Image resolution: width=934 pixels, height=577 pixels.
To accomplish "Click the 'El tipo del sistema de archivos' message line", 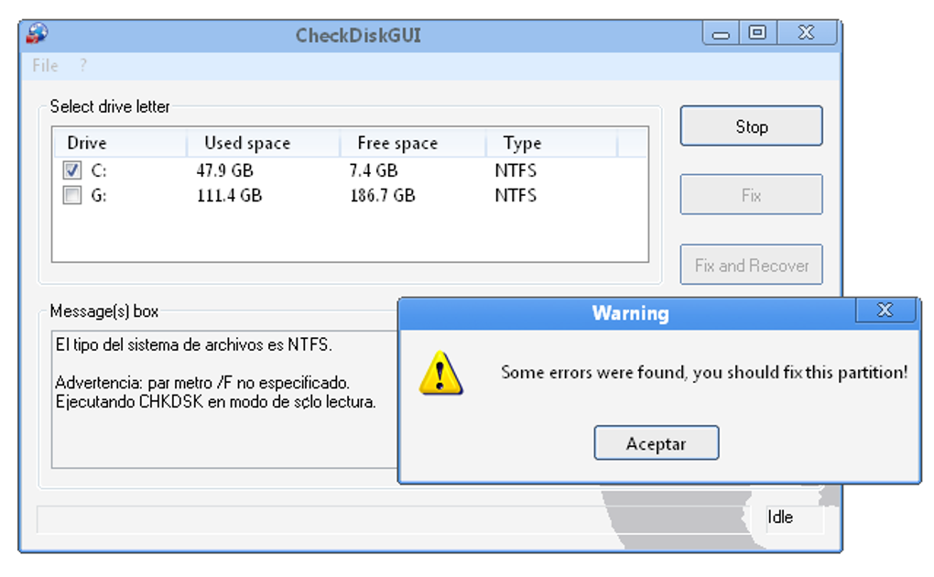I will tap(193, 344).
